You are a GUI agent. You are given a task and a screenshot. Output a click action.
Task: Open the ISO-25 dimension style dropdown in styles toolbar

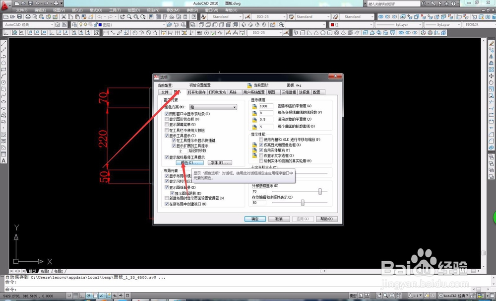pyautogui.click(x=269, y=16)
